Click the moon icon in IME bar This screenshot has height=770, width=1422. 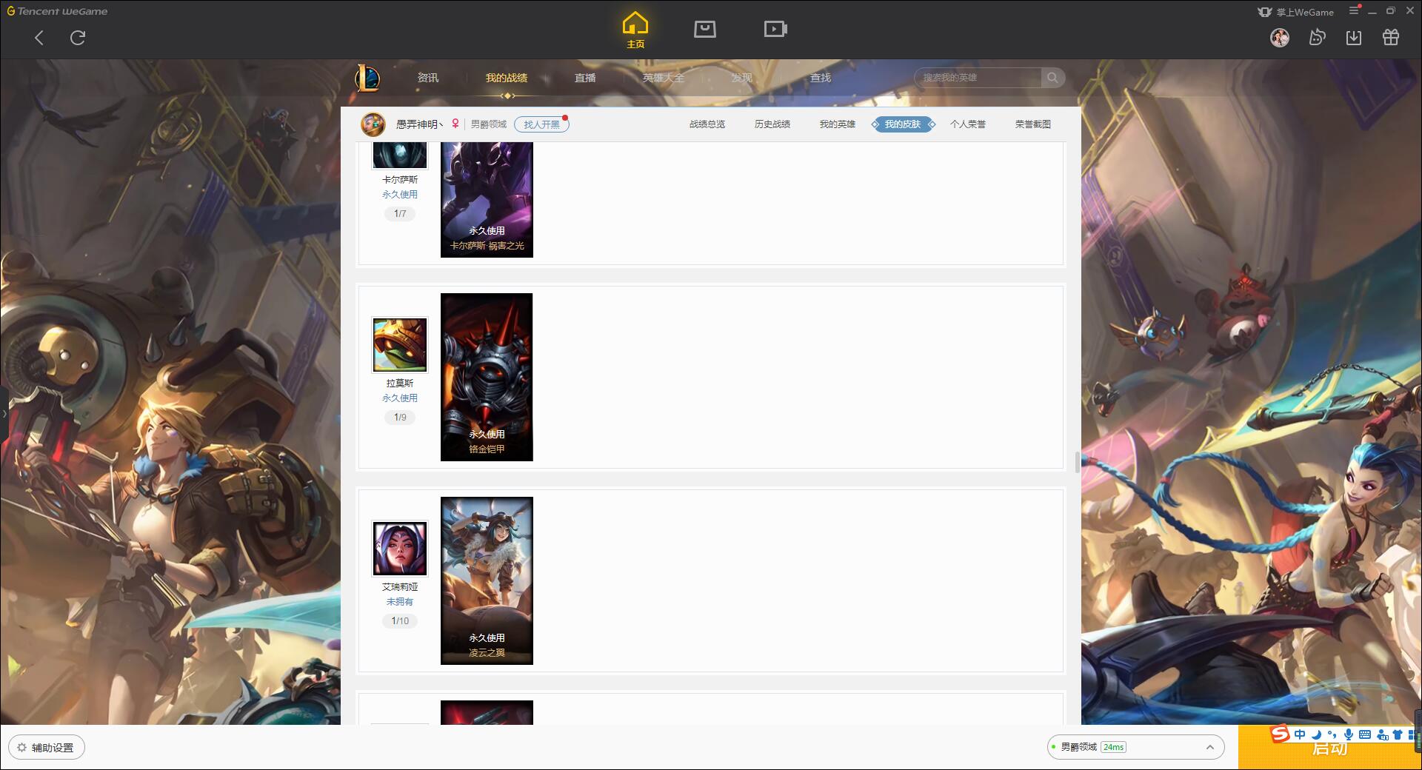click(x=1316, y=734)
